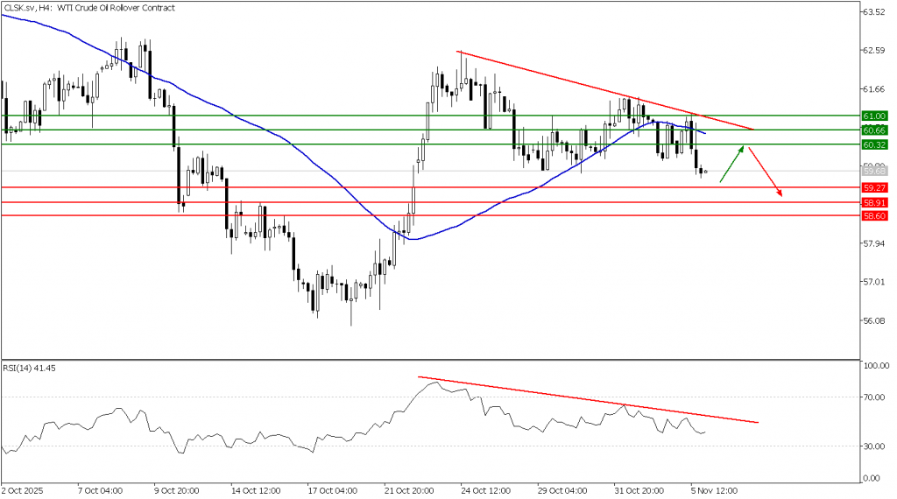
Task: Click the 30.00 level on RSI scale
Action: click(877, 446)
